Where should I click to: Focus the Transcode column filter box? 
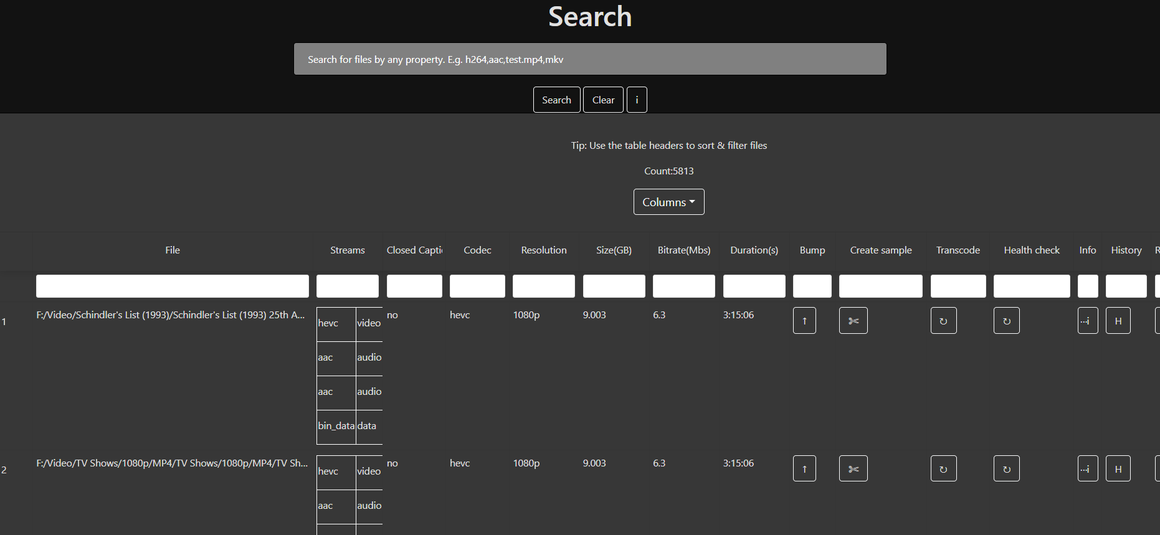click(958, 286)
